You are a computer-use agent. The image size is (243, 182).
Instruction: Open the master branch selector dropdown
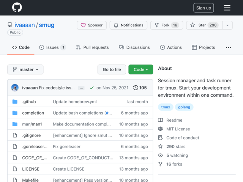point(25,69)
